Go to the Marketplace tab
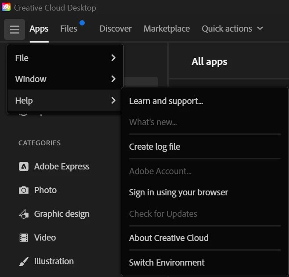289x277 pixels. coord(166,29)
